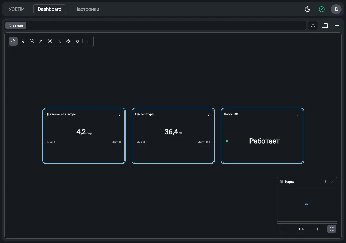The image size is (346, 243).
Task: Select the Главная dashboard tab
Action: click(16, 25)
